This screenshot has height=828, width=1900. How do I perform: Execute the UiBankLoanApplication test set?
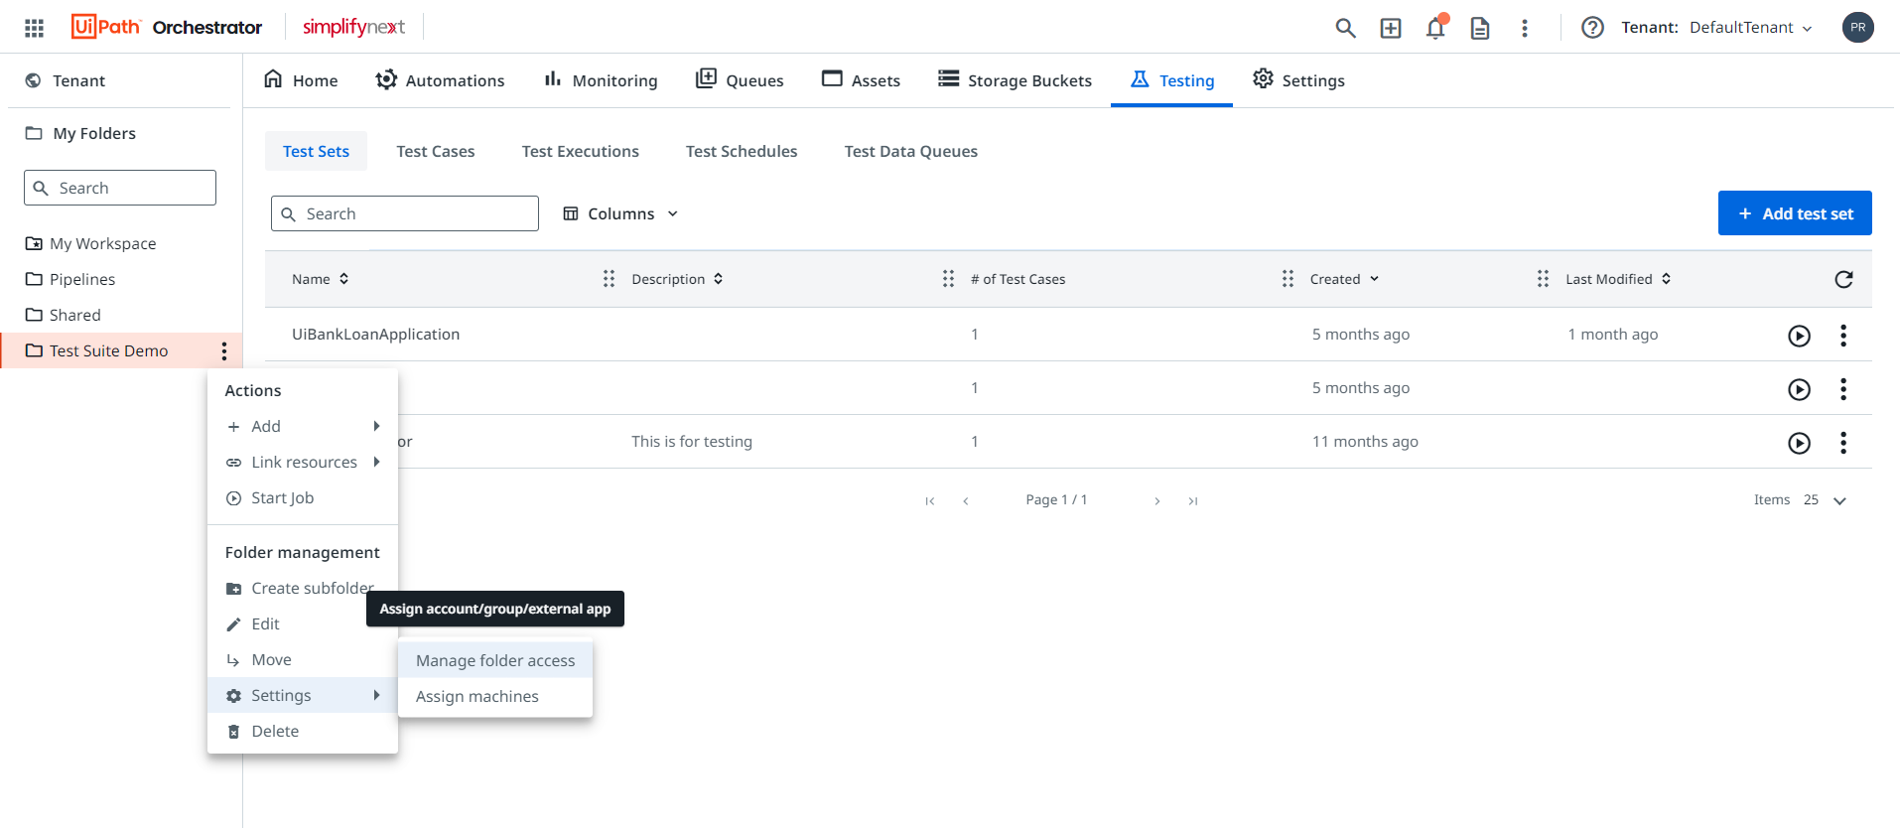[1799, 336]
